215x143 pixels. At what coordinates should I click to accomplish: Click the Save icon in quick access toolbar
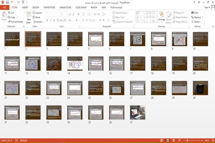point(8,3)
